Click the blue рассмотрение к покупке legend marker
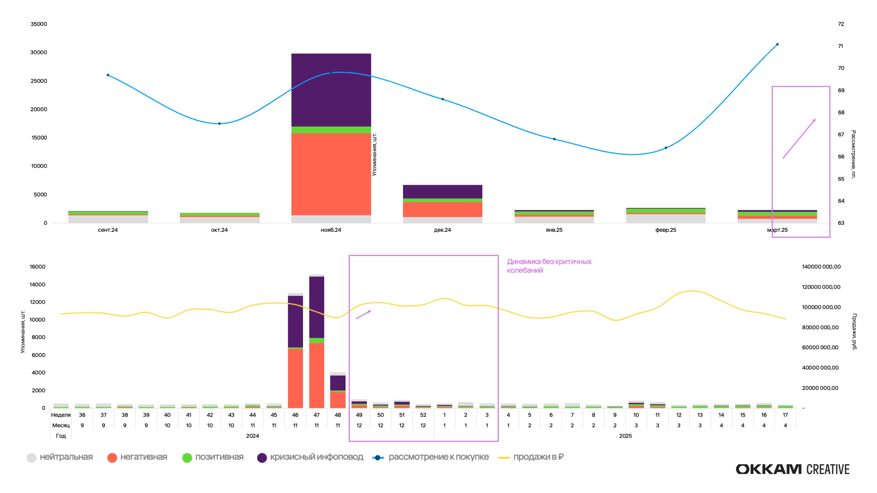Image resolution: width=877 pixels, height=493 pixels. click(377, 458)
